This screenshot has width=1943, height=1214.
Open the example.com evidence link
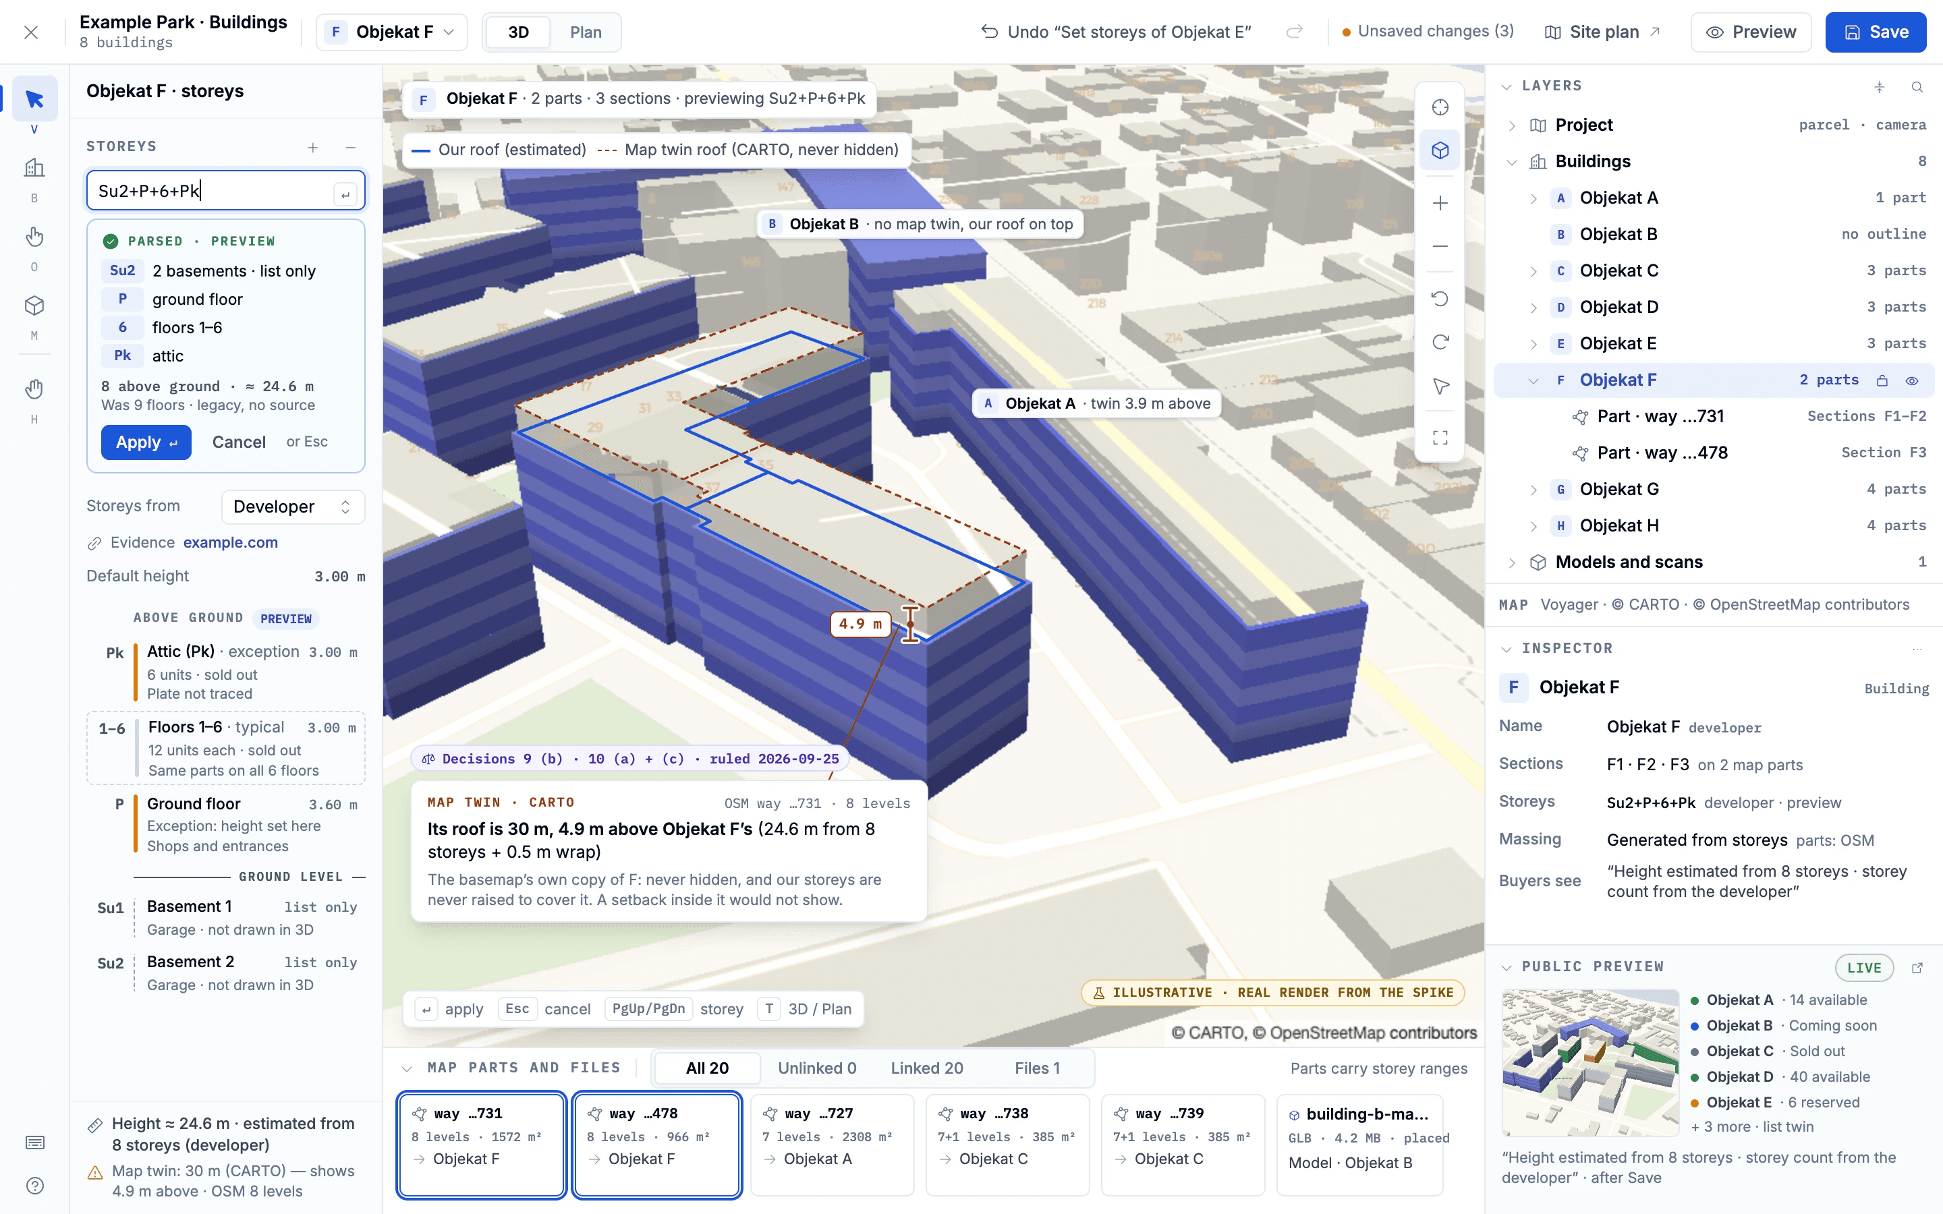[231, 543]
